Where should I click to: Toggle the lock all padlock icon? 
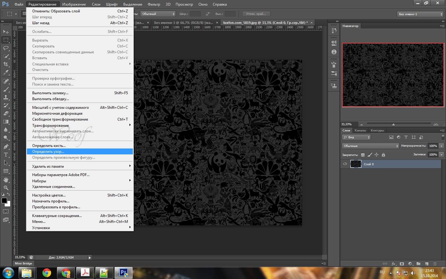pyautogui.click(x=383, y=155)
